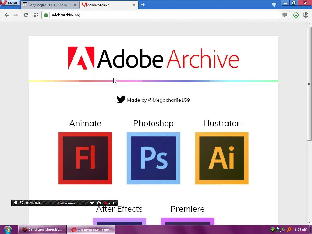This screenshot has width=312, height=234.
Task: Open the tab list menu icon
Action: coord(274,5)
